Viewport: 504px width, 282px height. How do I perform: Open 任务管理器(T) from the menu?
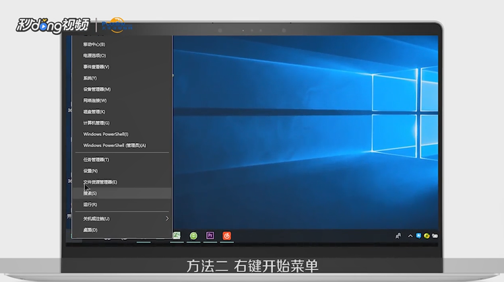click(122, 160)
